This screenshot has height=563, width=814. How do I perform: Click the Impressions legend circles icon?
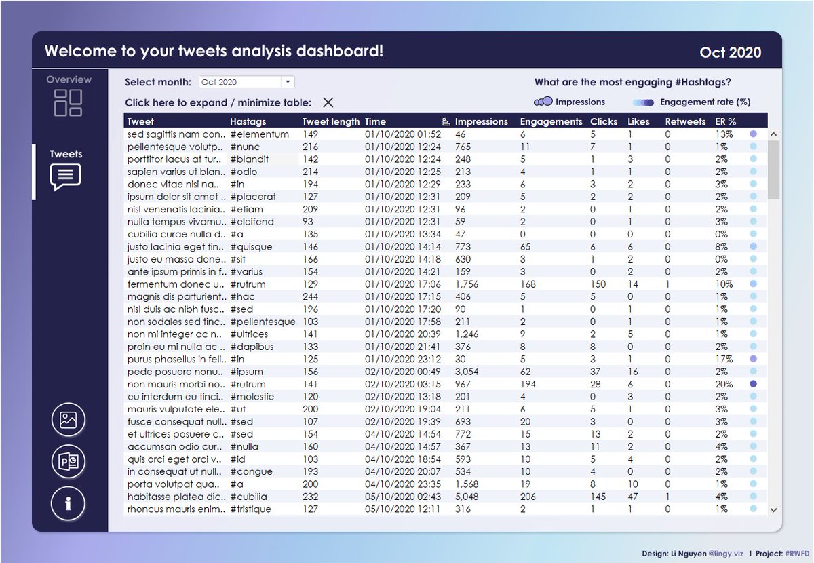543,102
